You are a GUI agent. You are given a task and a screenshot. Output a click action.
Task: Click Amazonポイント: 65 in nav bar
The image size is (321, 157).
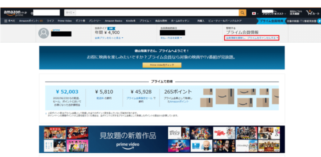pos(31,21)
